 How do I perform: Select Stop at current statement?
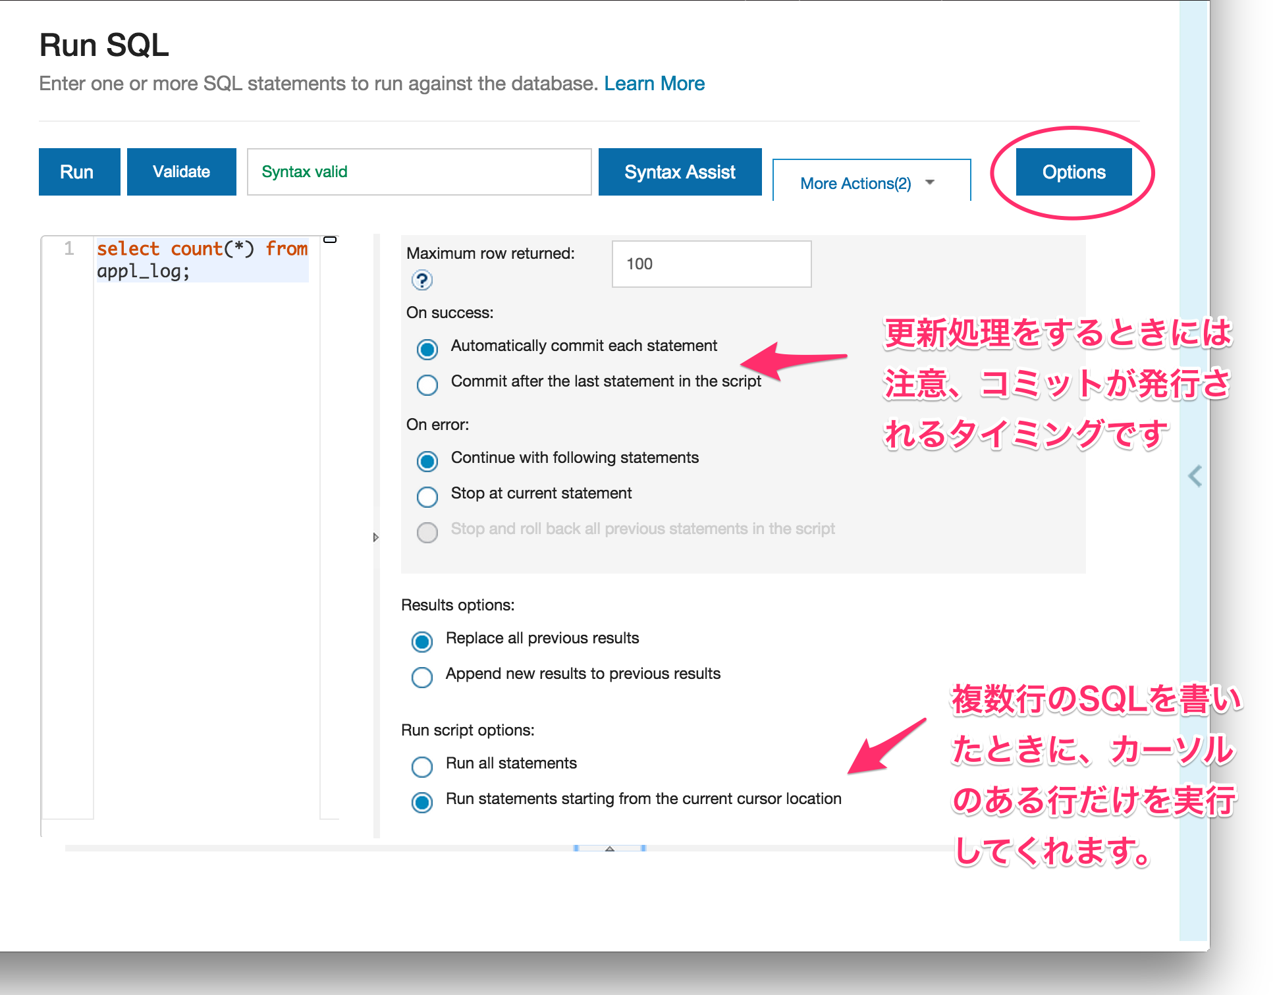427,497
